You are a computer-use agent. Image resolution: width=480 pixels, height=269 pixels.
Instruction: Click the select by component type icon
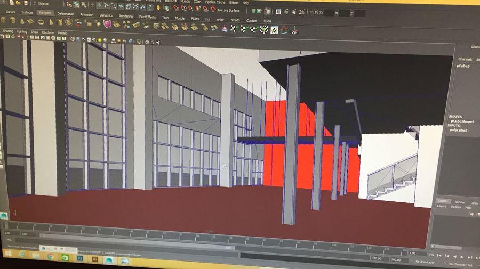84,5
